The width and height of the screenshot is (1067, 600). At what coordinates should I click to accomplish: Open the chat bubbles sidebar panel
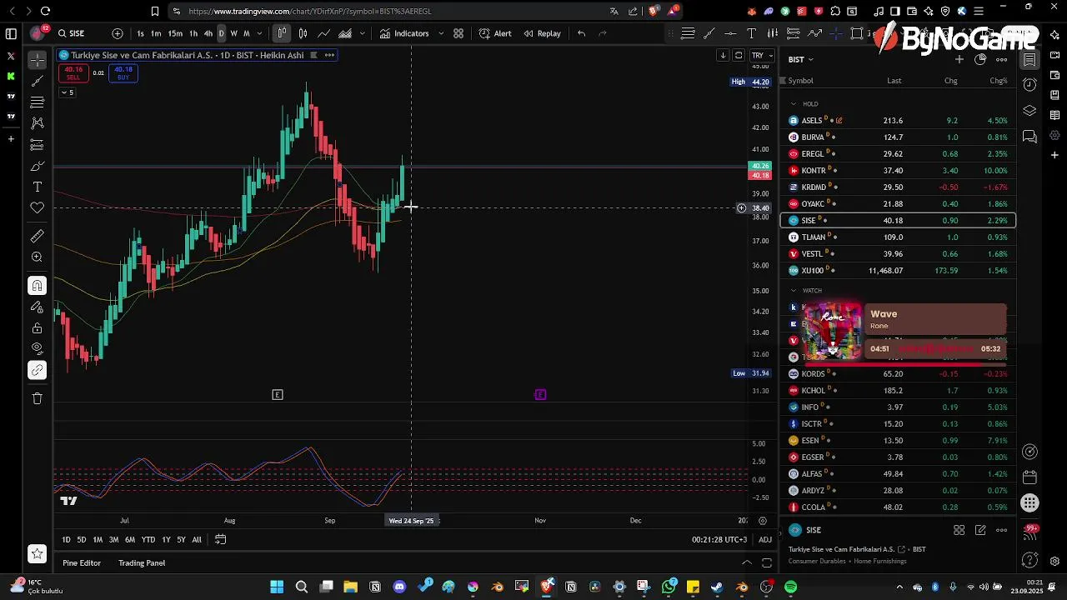1030,136
